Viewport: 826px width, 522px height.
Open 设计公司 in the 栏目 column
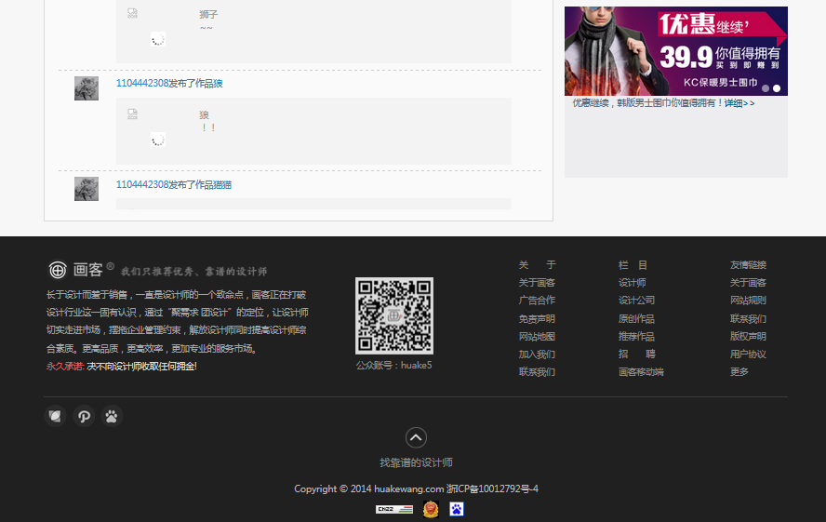(x=636, y=301)
